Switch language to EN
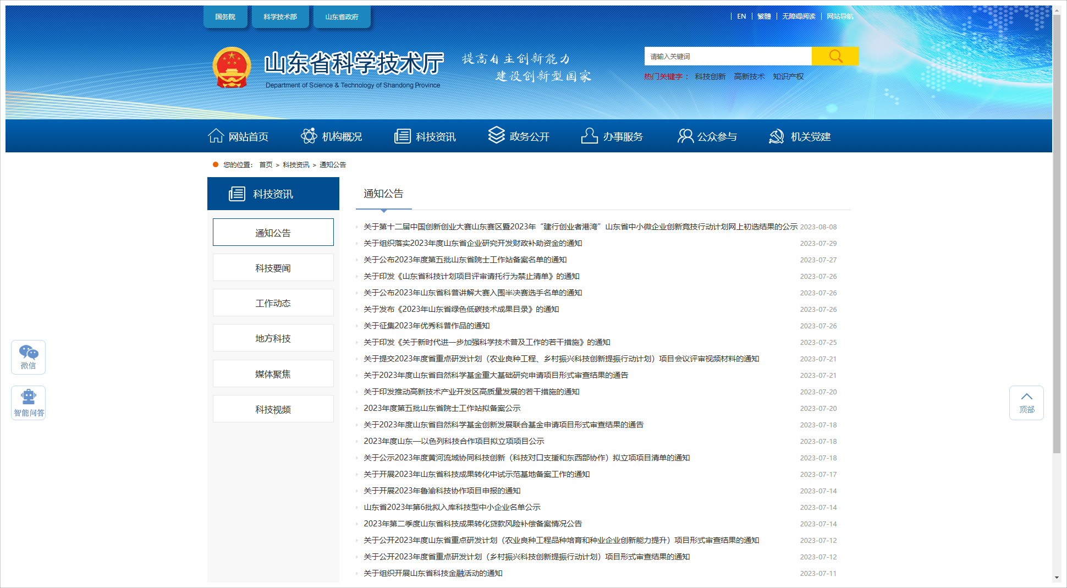The image size is (1067, 588). 741,17
